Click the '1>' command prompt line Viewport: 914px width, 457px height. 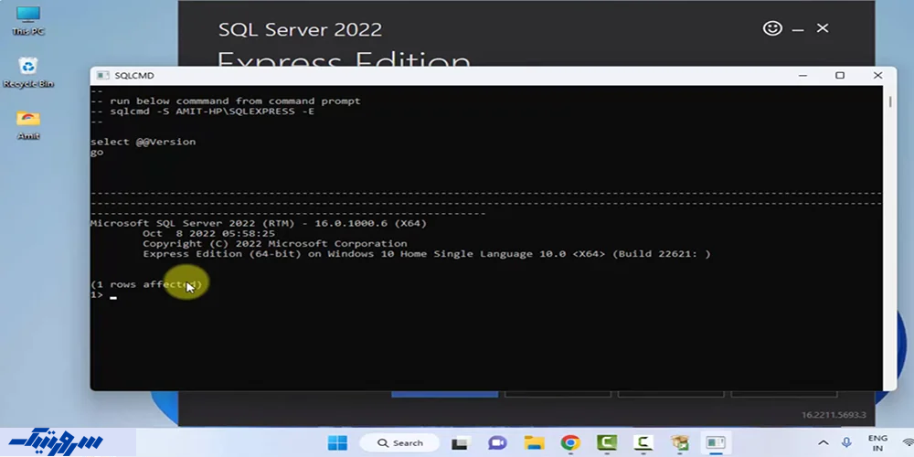click(x=104, y=295)
